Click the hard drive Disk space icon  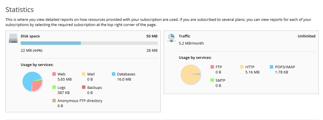(x=13, y=38)
